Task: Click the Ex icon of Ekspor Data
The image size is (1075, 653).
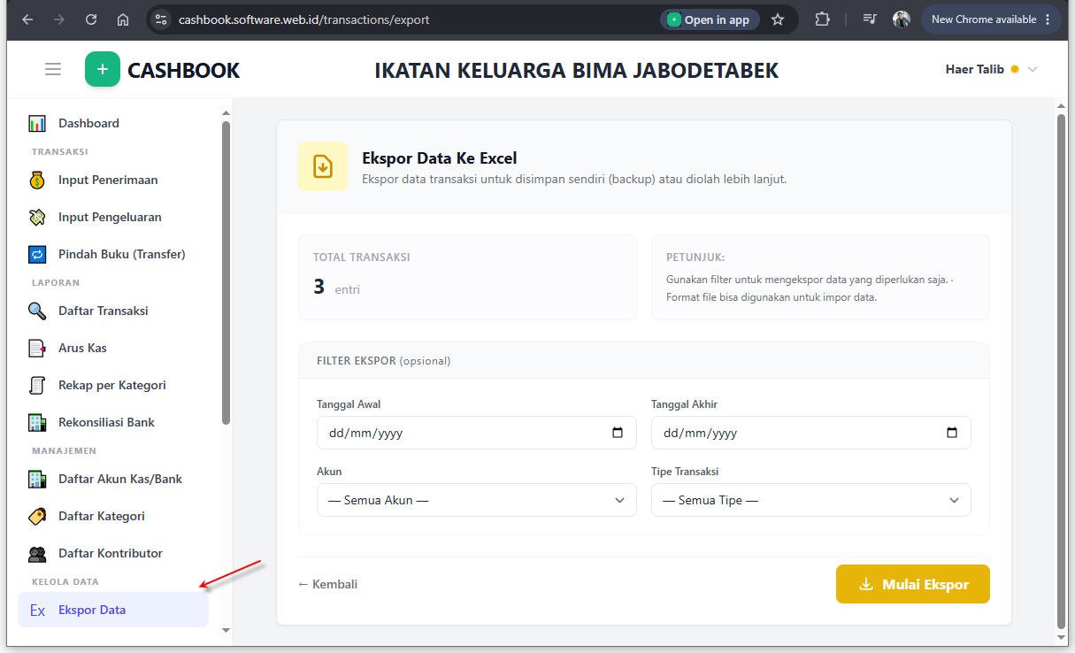Action: 37,610
